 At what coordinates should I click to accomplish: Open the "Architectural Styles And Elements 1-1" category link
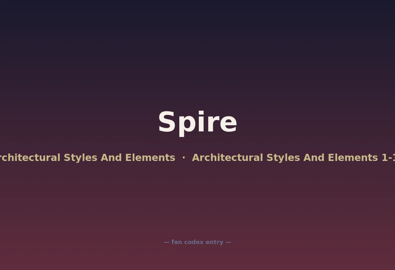coord(293,158)
